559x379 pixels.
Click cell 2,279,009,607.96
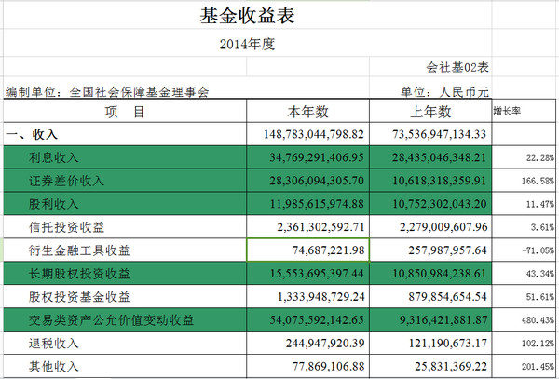click(x=430, y=227)
